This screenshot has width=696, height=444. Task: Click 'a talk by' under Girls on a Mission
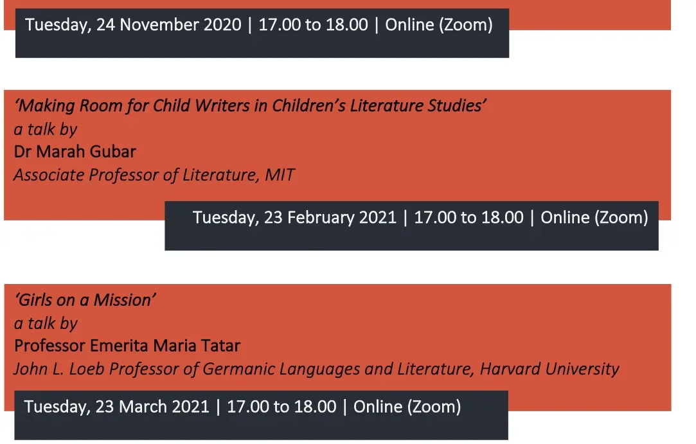pos(45,324)
